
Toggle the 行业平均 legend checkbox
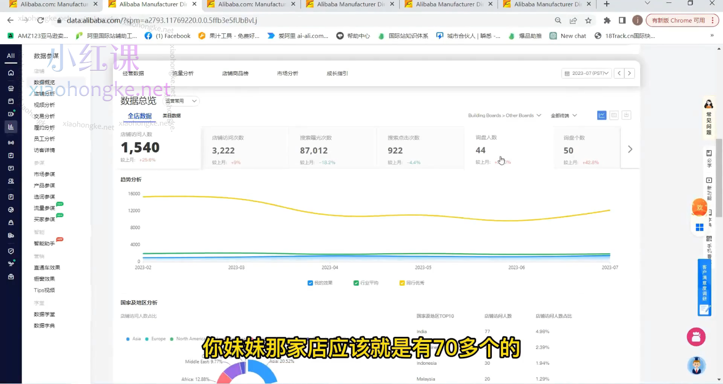point(356,283)
